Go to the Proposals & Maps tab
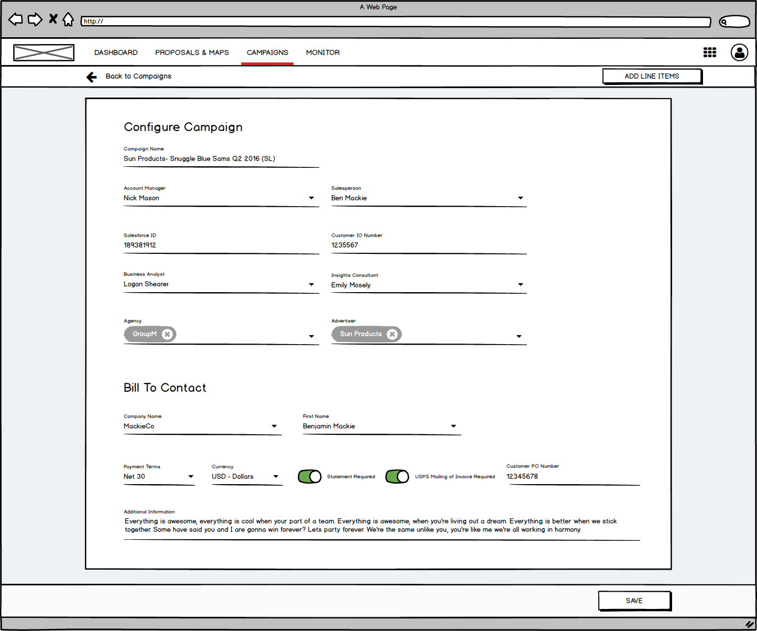Viewport: 757px width, 631px height. [x=192, y=52]
